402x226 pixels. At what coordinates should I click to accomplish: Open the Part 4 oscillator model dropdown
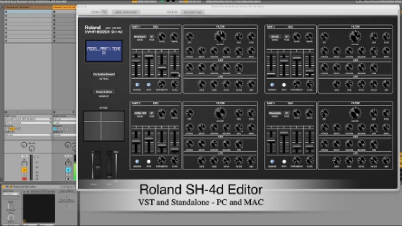point(275,113)
